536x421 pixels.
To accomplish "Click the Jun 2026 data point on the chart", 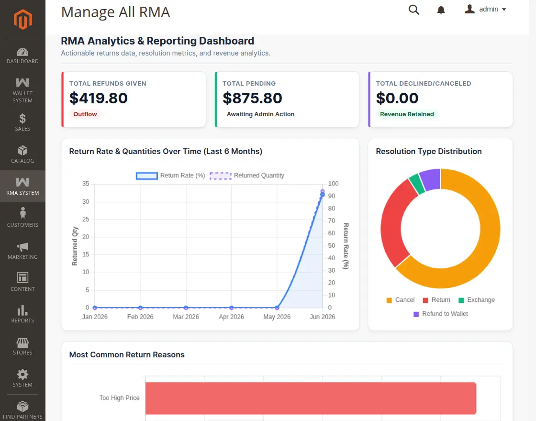I will click(323, 194).
